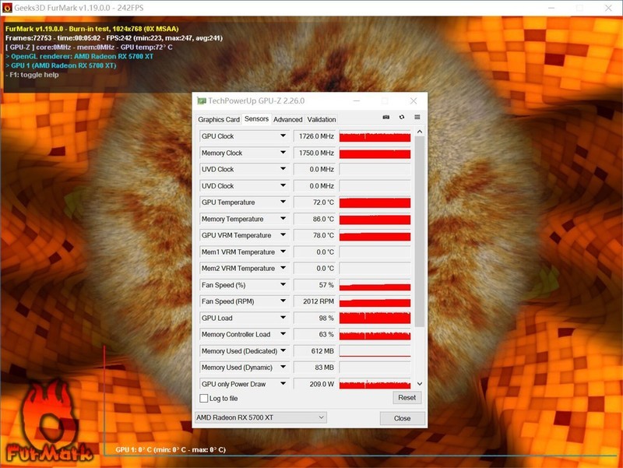The image size is (623, 468).
Task: Open the Fan Speed (RPM) dropdown
Action: (x=283, y=301)
